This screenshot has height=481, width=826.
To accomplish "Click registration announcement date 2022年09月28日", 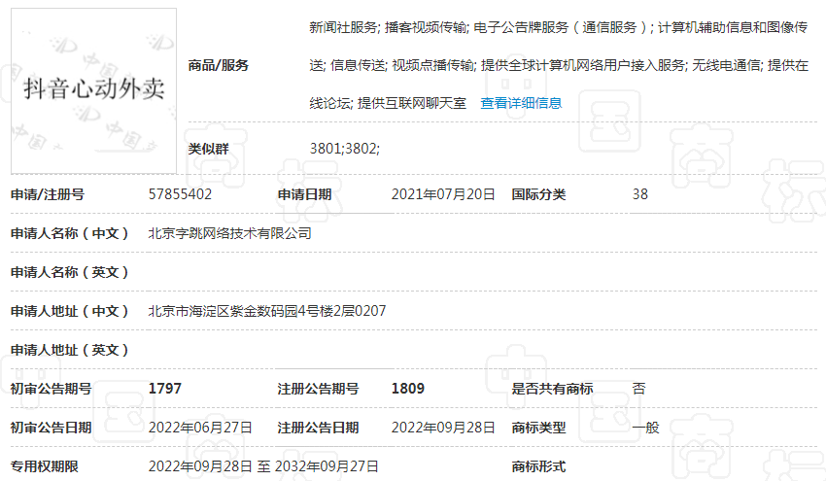I will point(443,428).
